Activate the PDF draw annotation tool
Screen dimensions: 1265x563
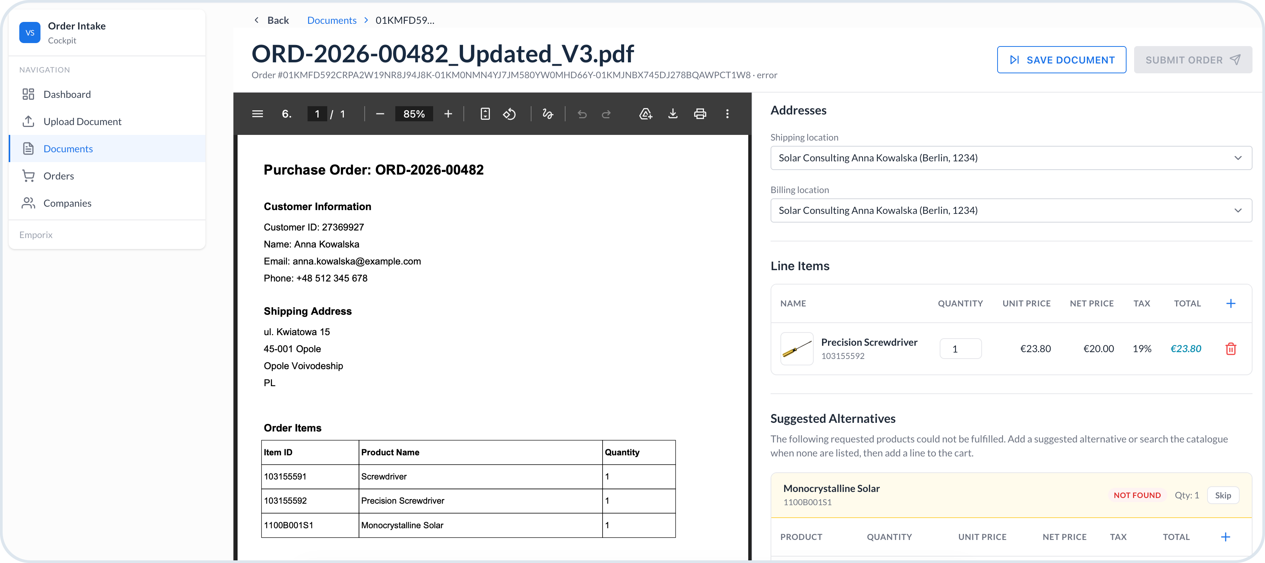pos(547,114)
